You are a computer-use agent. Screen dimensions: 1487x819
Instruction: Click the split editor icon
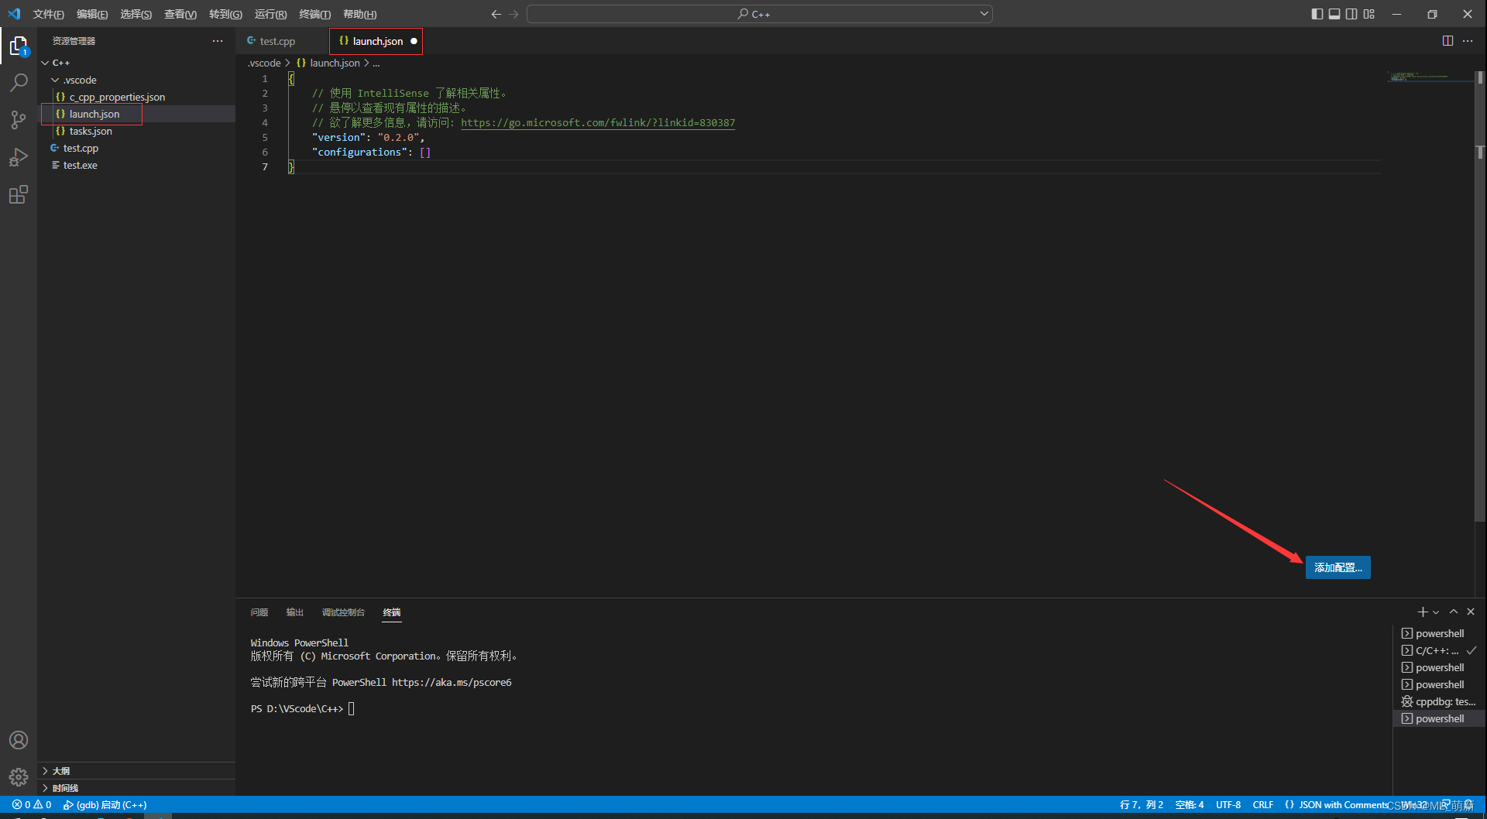[1448, 41]
